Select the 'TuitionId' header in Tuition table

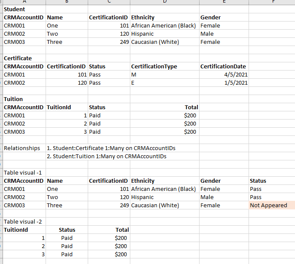click(x=67, y=107)
